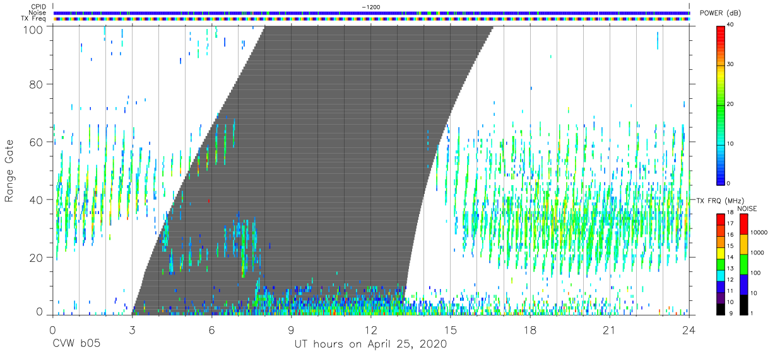Pick the yellow segment of NOISE colorbar
Image resolution: width=775 pixels, height=357 pixels.
point(744,244)
